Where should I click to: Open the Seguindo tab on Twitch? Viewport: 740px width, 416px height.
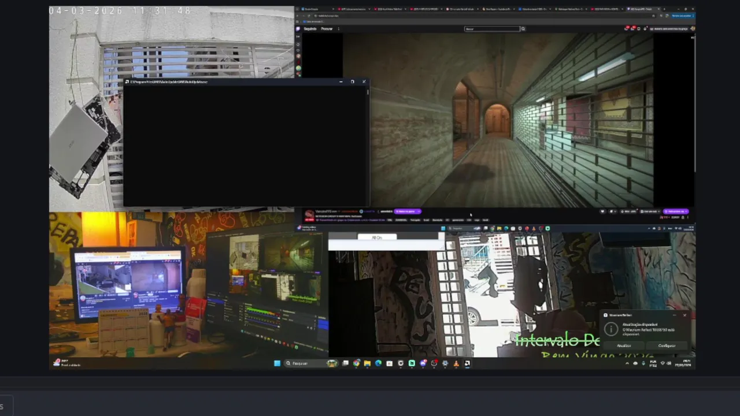(310, 29)
